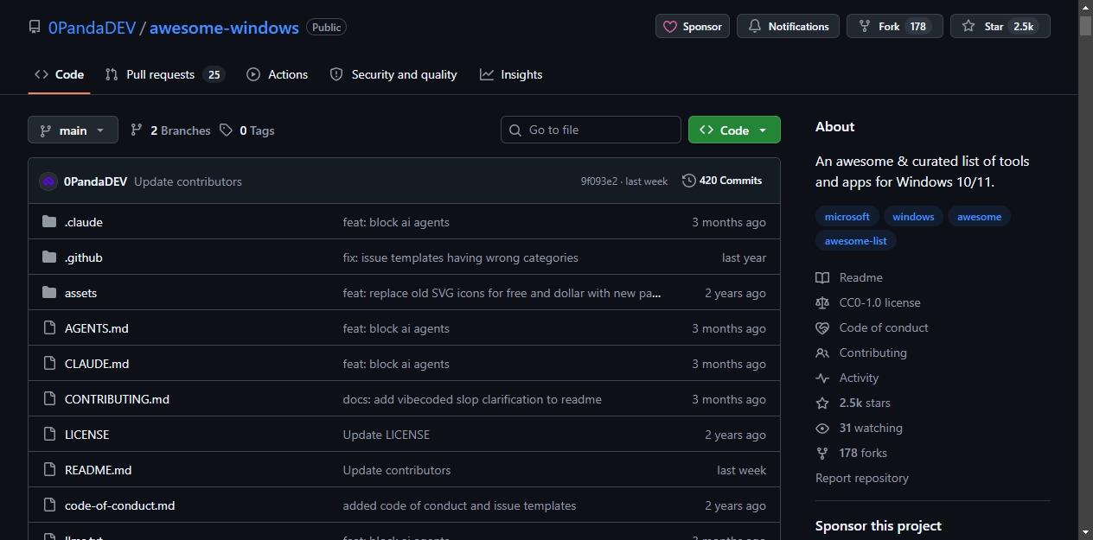This screenshot has height=540, width=1093.
Task: Switch to the Actions tab
Action: coord(278,74)
